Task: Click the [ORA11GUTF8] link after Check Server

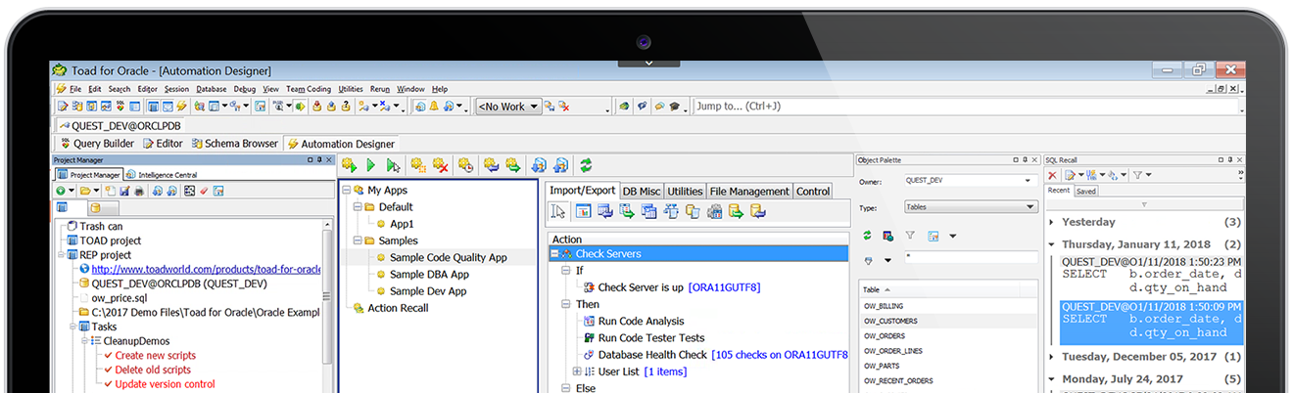Action: pos(724,287)
